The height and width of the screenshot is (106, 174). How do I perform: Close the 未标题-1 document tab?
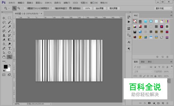(x=41, y=14)
